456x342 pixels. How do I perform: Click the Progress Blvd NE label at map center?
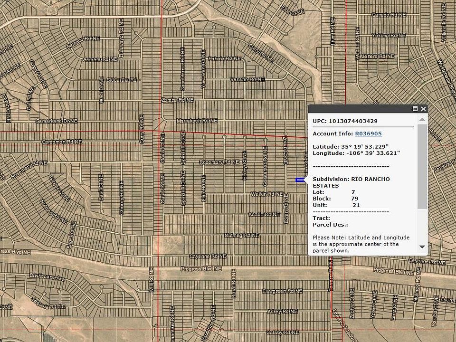click(x=201, y=269)
